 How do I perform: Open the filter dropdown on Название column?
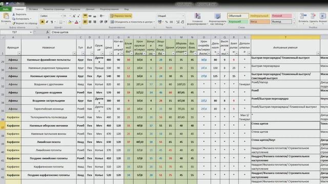pyautogui.click(x=74, y=54)
